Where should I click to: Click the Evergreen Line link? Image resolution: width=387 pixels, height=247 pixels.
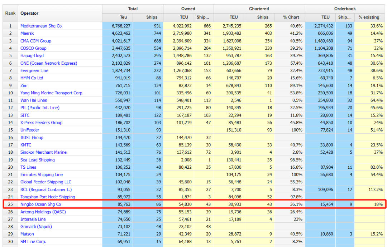pyautogui.click(x=34, y=71)
